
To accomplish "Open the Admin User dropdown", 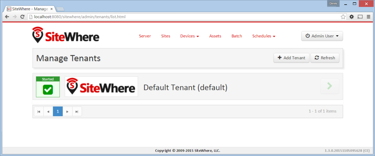I will 322,36.
